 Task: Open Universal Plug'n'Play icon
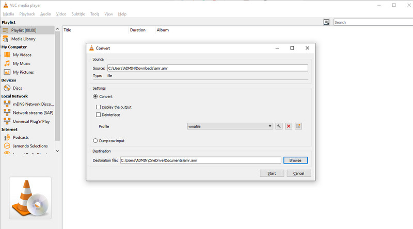7,121
